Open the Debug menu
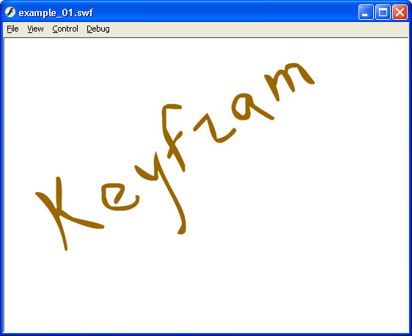 [x=98, y=29]
